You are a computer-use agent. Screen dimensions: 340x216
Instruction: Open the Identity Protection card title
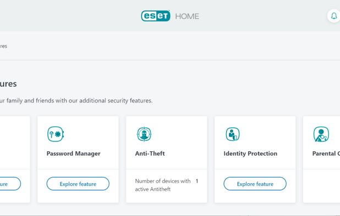pyautogui.click(x=250, y=154)
